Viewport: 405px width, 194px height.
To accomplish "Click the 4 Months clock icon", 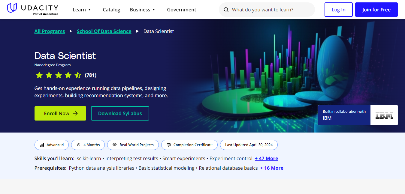I will click(x=79, y=145).
